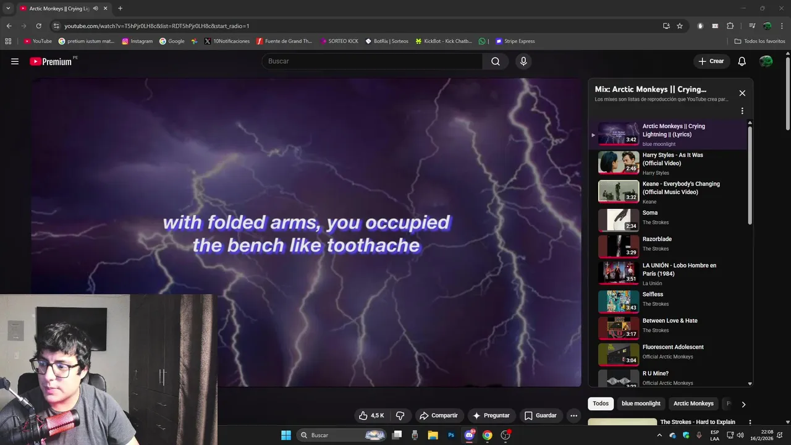Open site information icon in address bar
Screen dimensions: 791x445
[x=56, y=26]
